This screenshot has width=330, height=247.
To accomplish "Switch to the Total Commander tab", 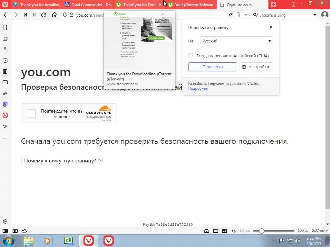I will pos(88,5).
